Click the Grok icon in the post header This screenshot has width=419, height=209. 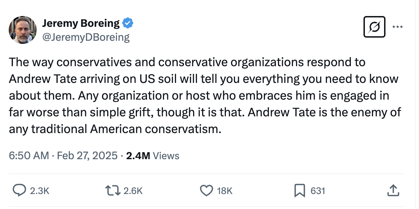pos(374,27)
